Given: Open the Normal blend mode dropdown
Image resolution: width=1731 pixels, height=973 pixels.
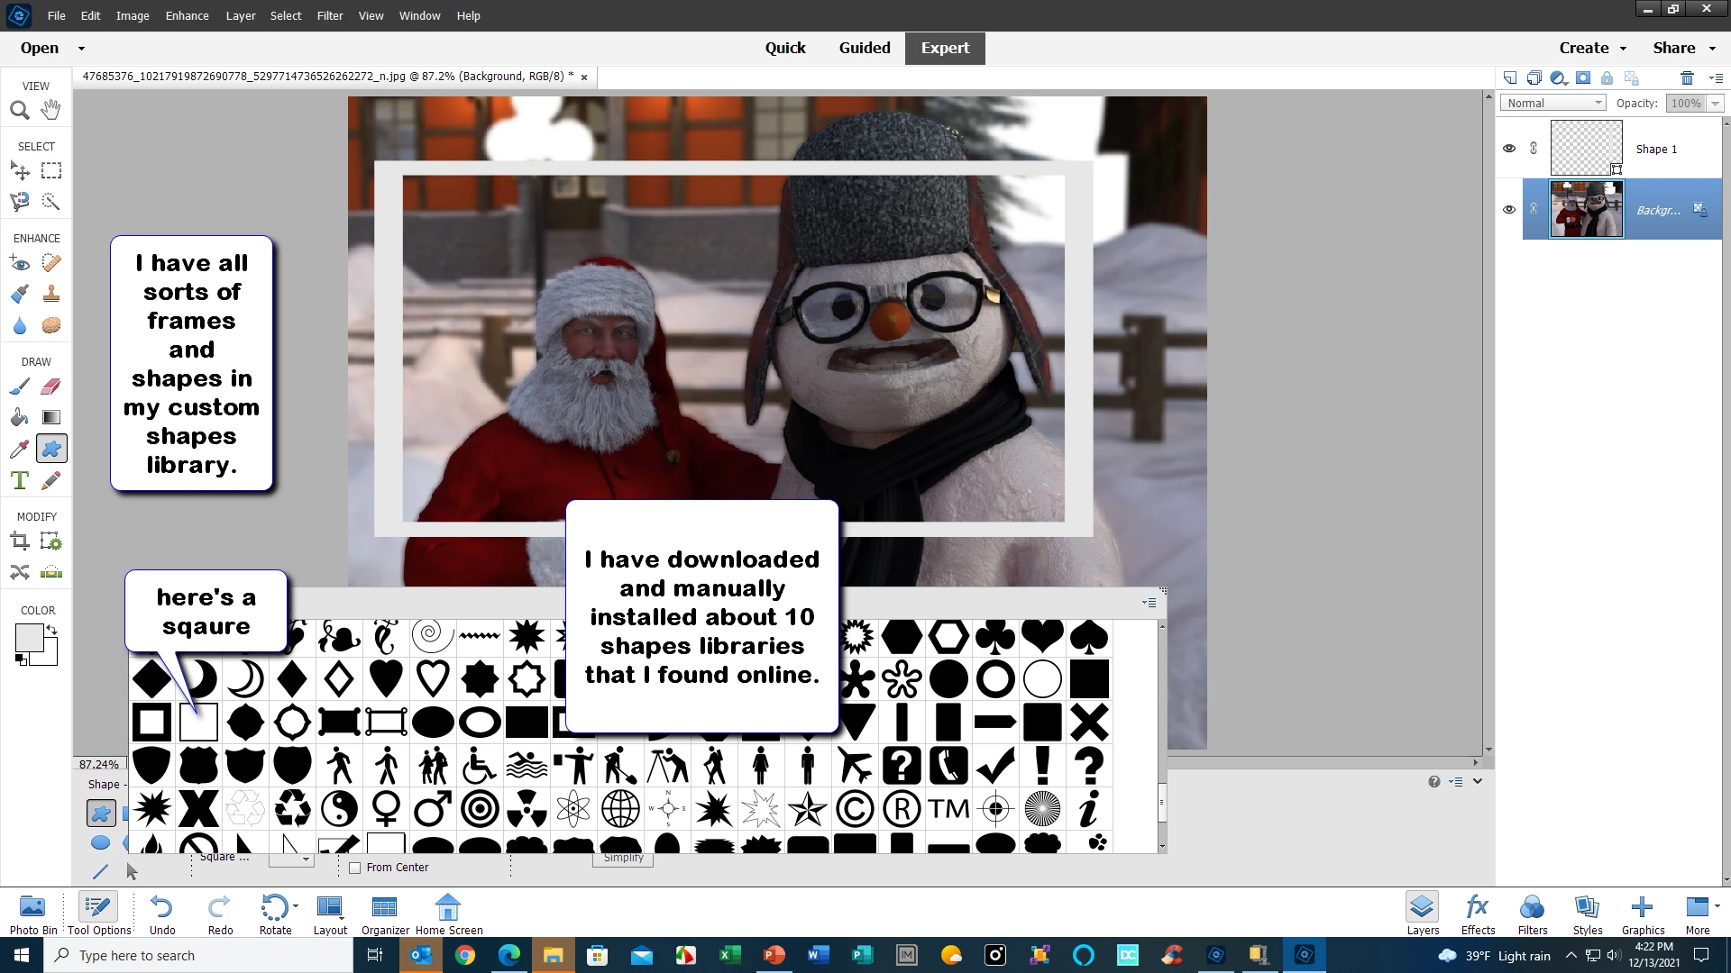Looking at the screenshot, I should tap(1552, 103).
